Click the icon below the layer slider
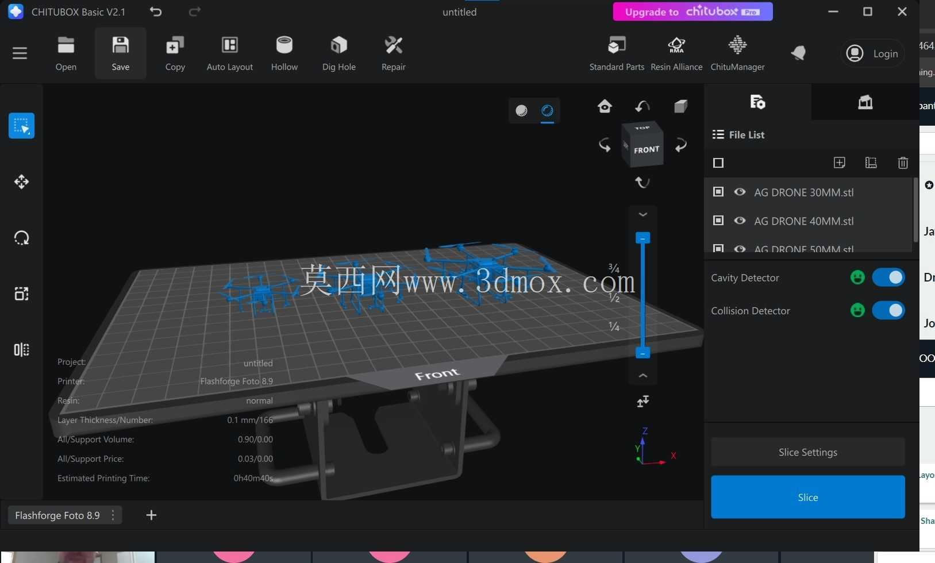 [643, 401]
